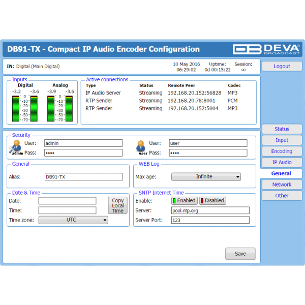The width and height of the screenshot is (305, 305).
Task: Save the general configuration
Action: [240, 254]
